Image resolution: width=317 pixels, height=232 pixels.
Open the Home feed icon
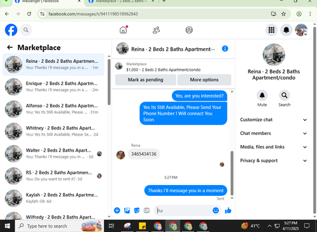123,30
